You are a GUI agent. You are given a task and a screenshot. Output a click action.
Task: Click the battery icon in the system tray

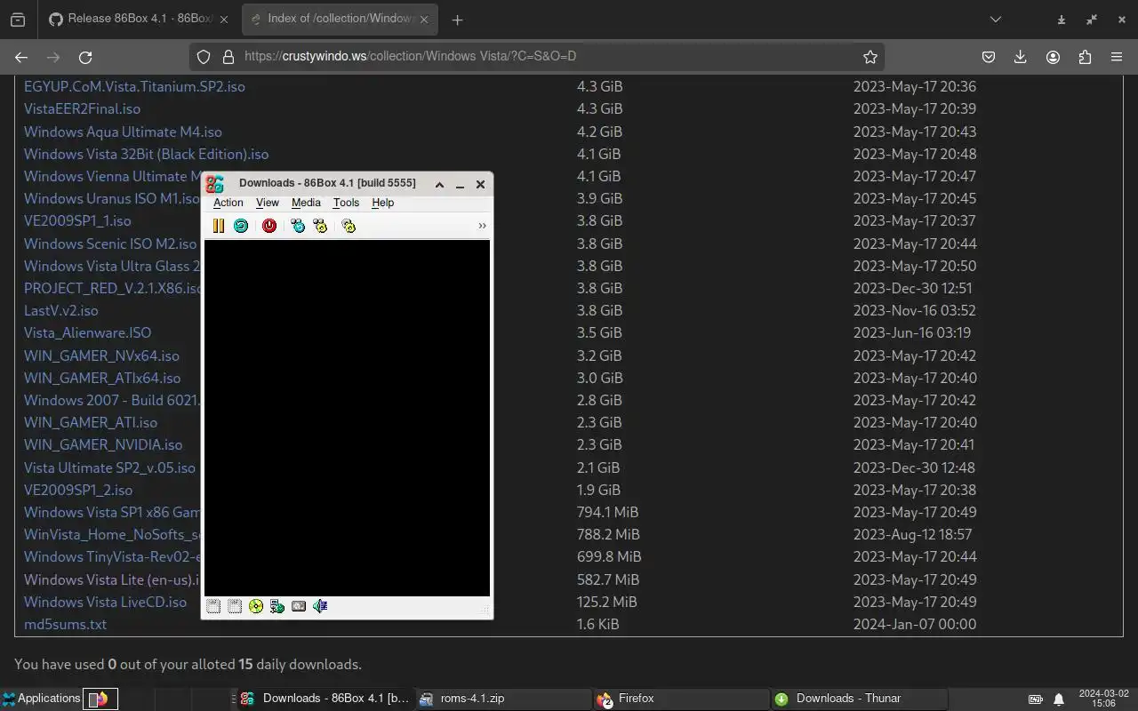(x=1036, y=699)
